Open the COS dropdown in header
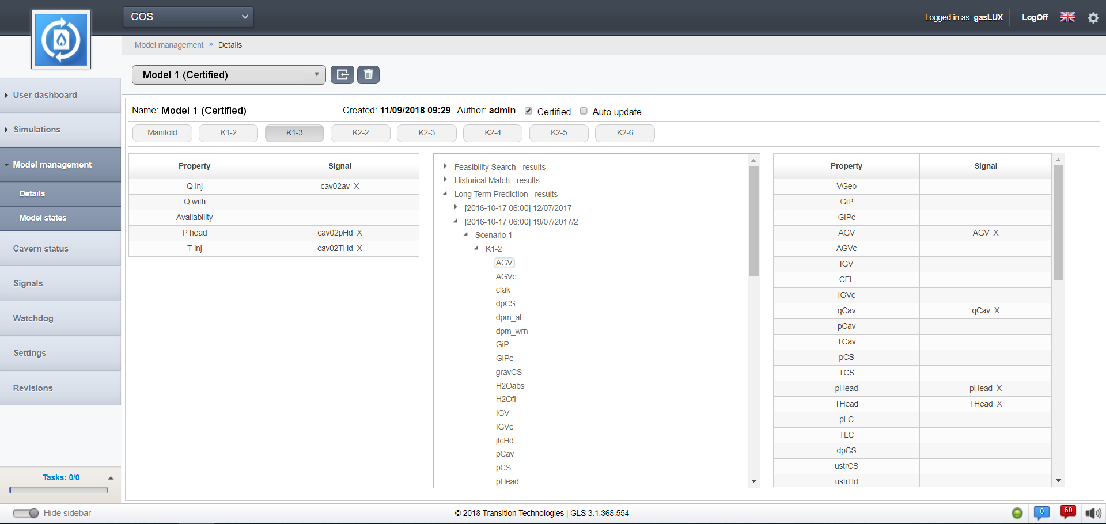 (x=188, y=17)
